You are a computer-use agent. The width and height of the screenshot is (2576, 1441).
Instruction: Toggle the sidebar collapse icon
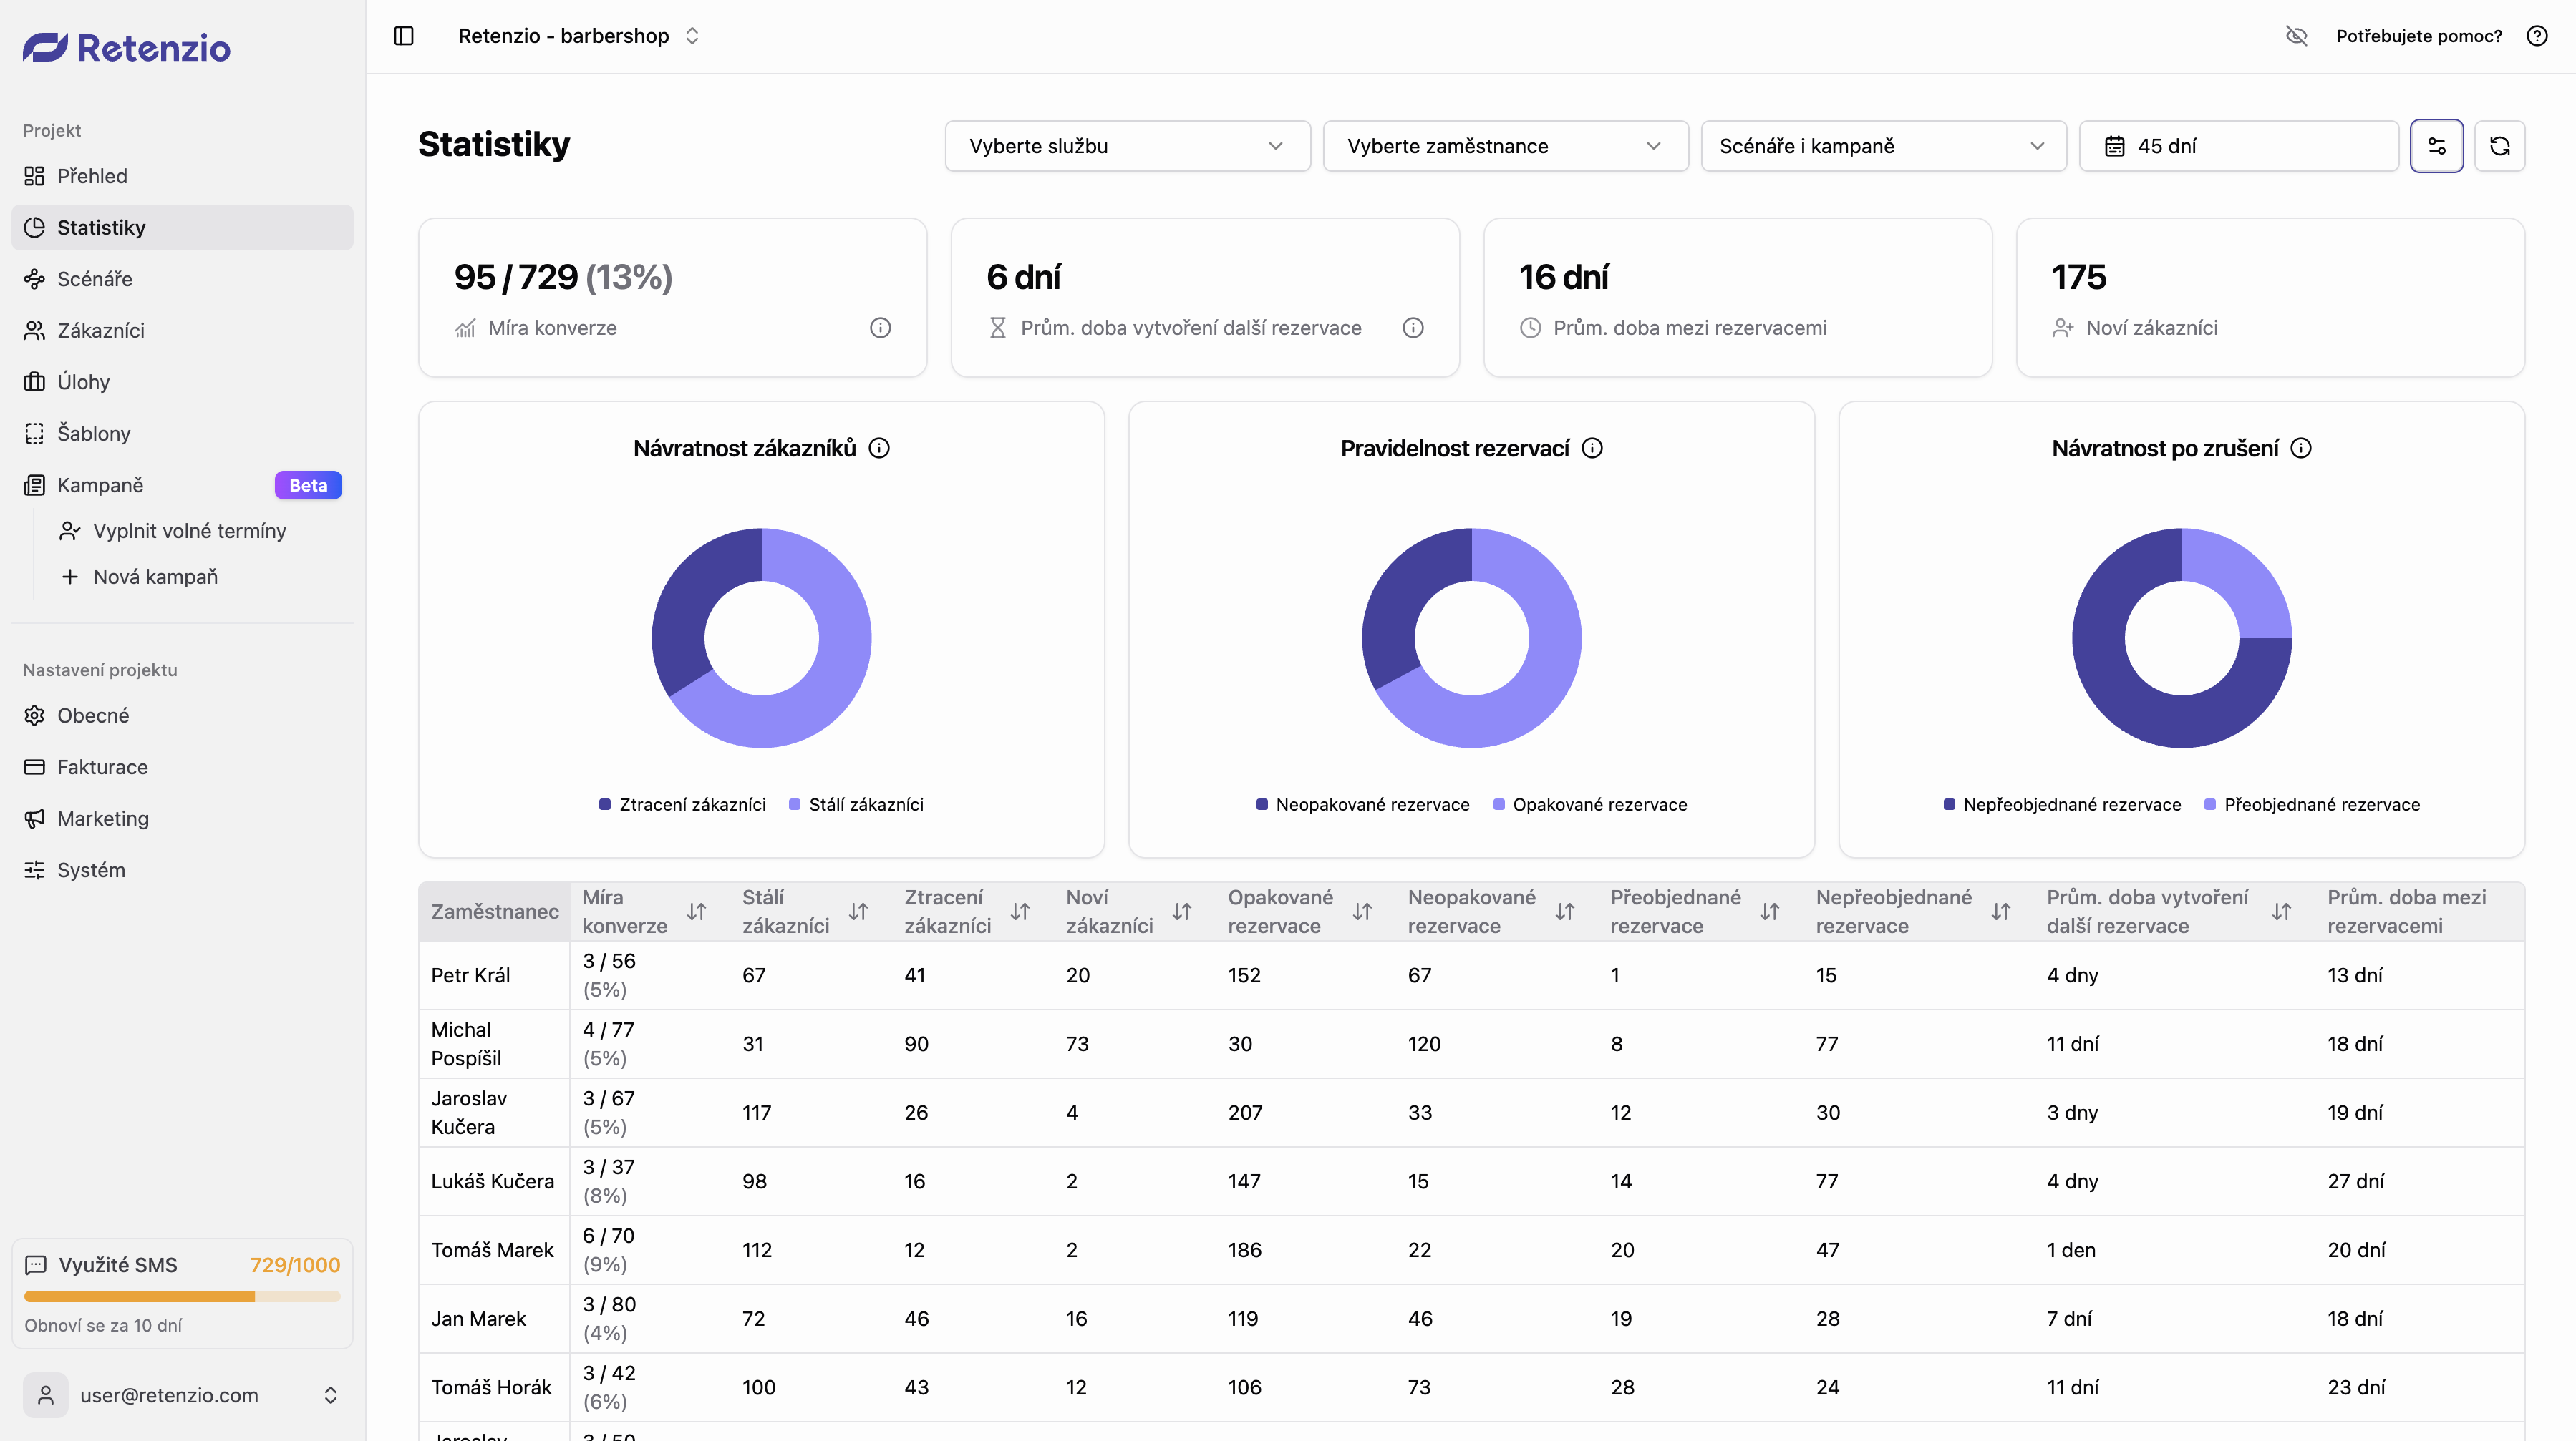404,36
